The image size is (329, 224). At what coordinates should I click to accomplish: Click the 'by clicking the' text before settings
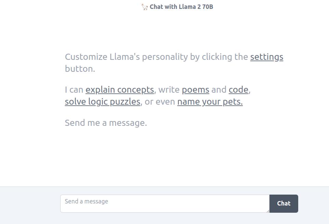pyautogui.click(x=219, y=57)
